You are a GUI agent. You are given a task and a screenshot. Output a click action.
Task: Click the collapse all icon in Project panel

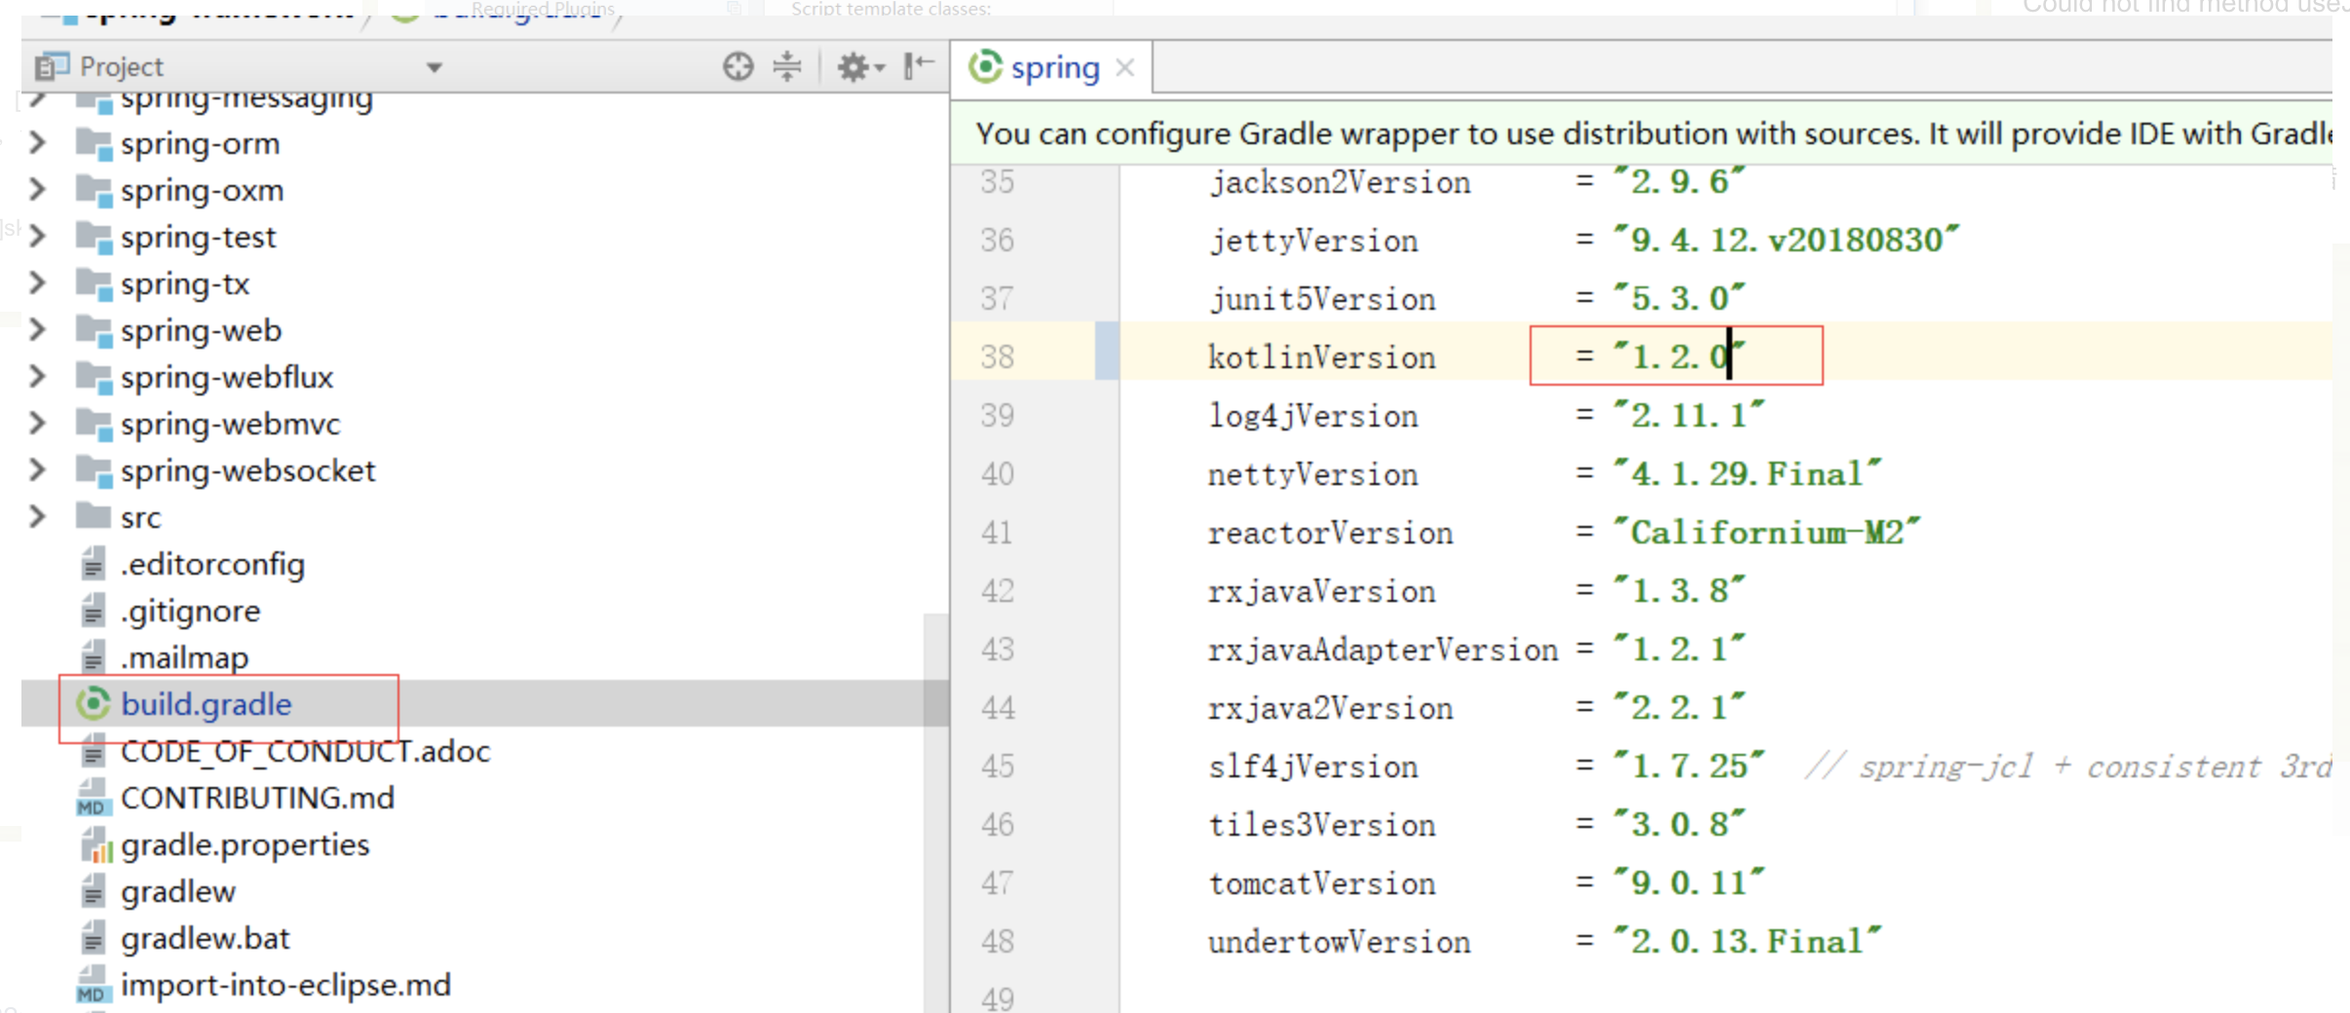pyautogui.click(x=786, y=66)
